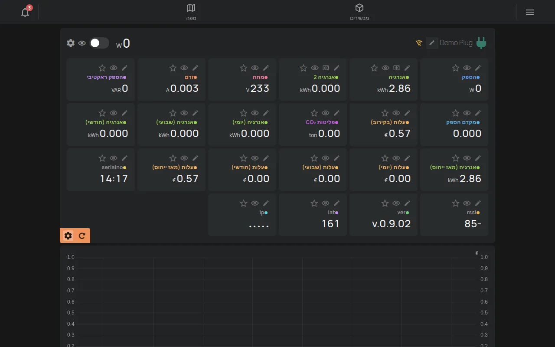This screenshot has height=347, width=555.
Task: Click the serialno value 14:17
Action: (114, 179)
